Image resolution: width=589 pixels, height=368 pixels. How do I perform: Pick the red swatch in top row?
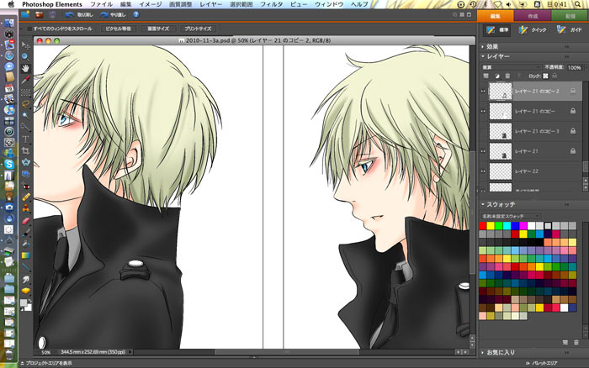click(482, 226)
